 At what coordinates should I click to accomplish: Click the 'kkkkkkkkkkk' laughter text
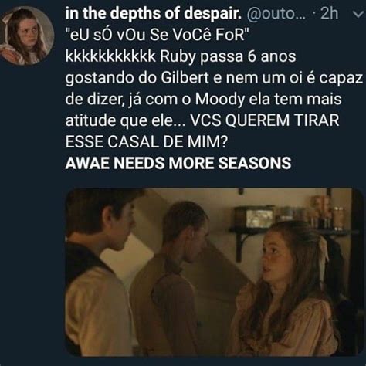110,56
